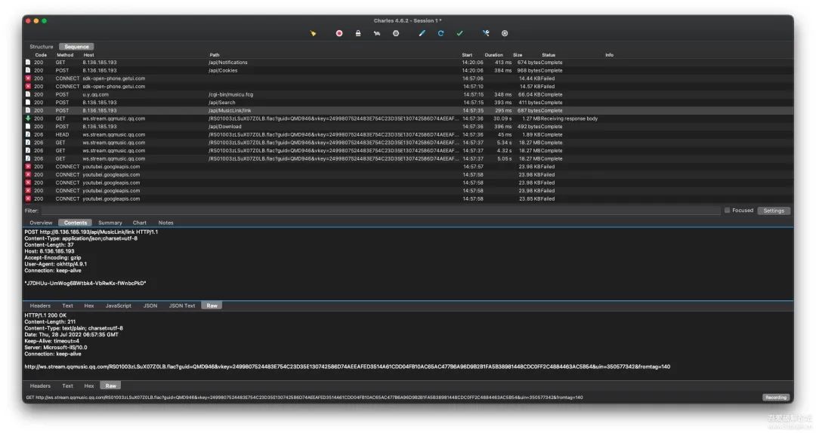Select Raw tab in the bottom response pane
Image resolution: width=816 pixels, height=433 pixels.
[111, 385]
